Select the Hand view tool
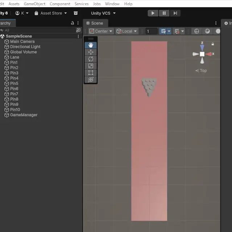This screenshot has height=232, width=232. (x=91, y=45)
